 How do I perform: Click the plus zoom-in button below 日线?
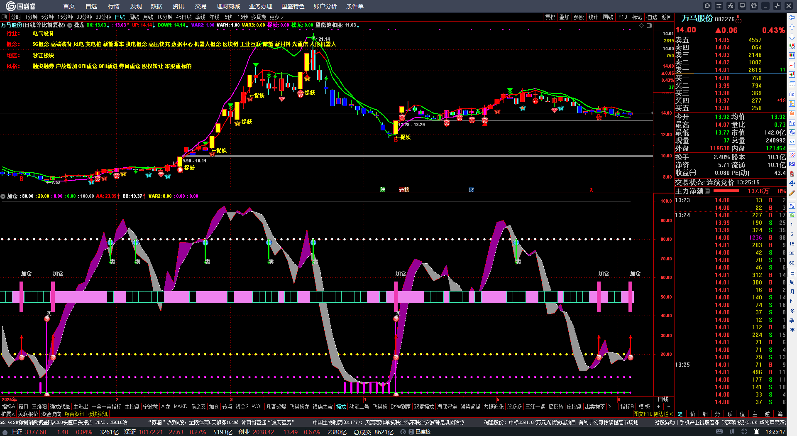(x=658, y=407)
